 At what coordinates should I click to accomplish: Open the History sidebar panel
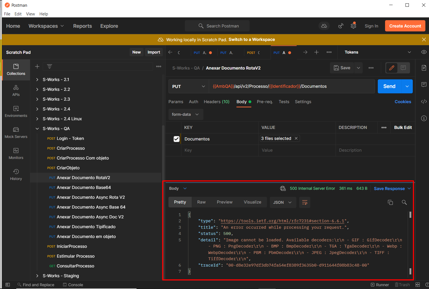(x=16, y=175)
